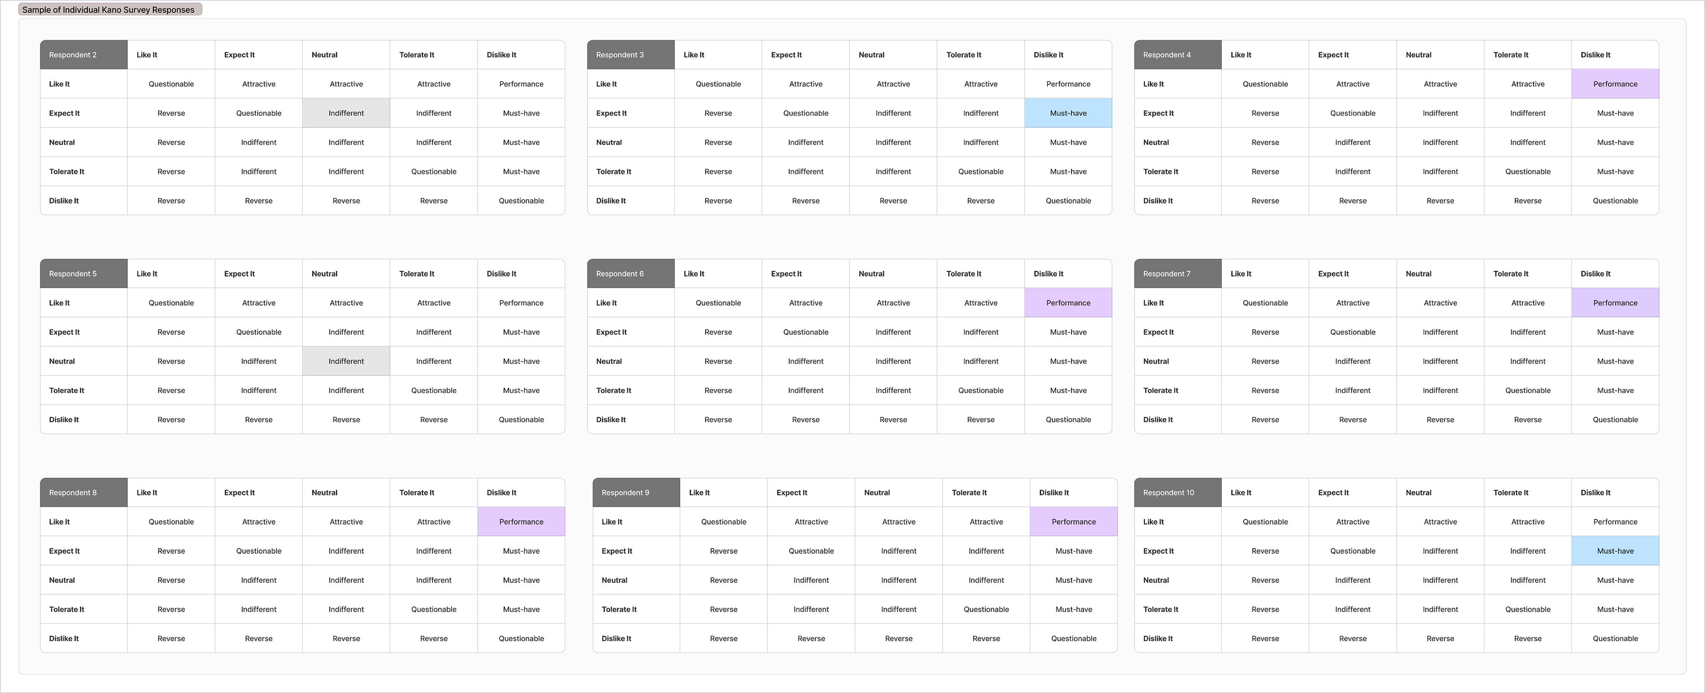This screenshot has height=693, width=1705.
Task: Click 'Tolerate It' row label in Respondent 6
Action: click(614, 391)
